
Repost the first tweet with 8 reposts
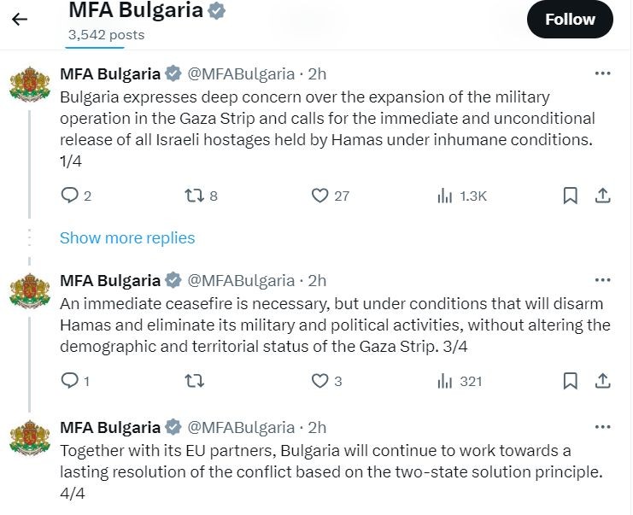click(x=194, y=196)
